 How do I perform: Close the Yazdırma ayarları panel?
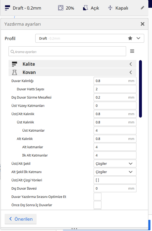pyautogui.click(x=142, y=24)
